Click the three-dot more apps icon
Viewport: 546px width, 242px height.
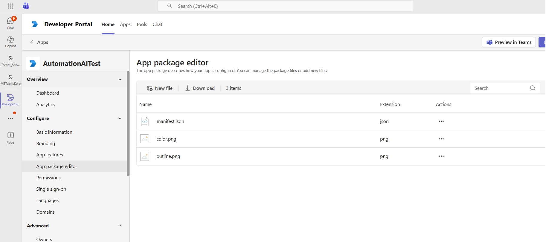tap(10, 118)
